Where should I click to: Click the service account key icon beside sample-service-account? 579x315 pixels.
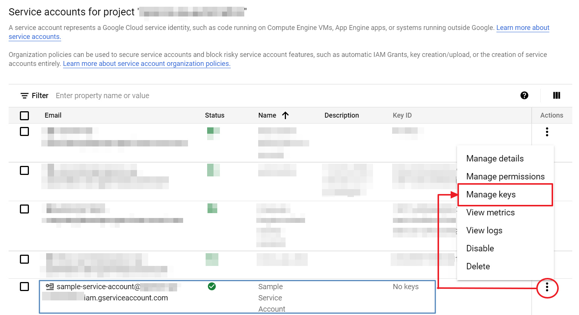pos(50,287)
